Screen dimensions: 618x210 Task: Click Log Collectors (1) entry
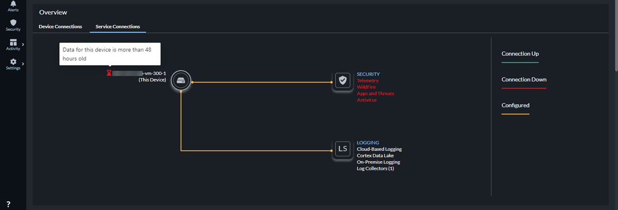coord(375,168)
